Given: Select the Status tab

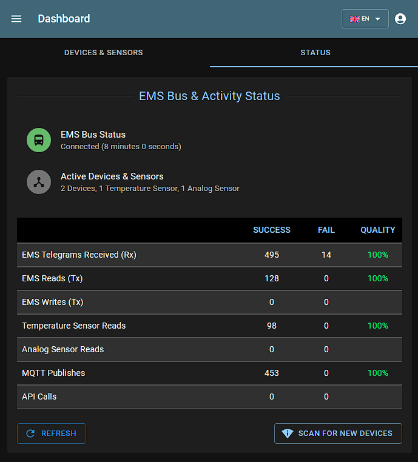Looking at the screenshot, I should point(315,53).
